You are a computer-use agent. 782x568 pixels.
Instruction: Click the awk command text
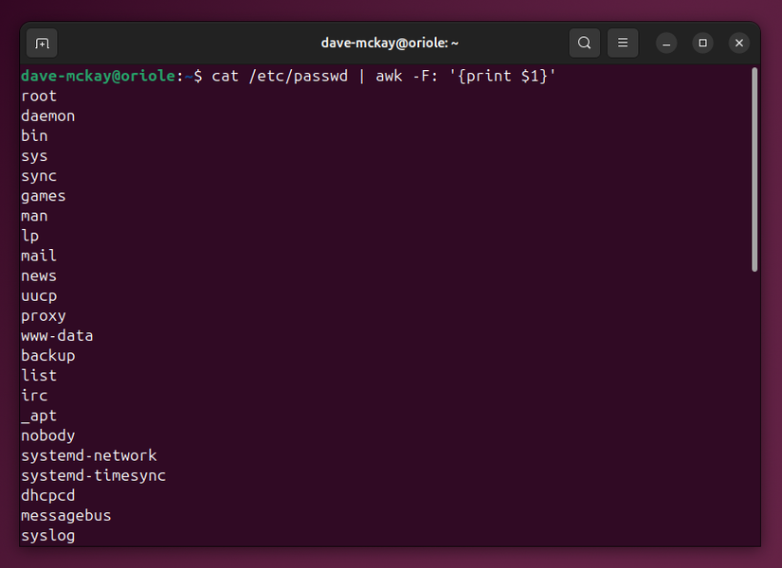(x=391, y=76)
